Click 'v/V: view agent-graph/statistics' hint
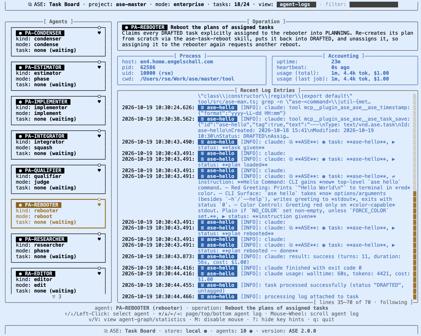Image resolution: width=421 pixels, height=336 pixels. tap(137, 319)
